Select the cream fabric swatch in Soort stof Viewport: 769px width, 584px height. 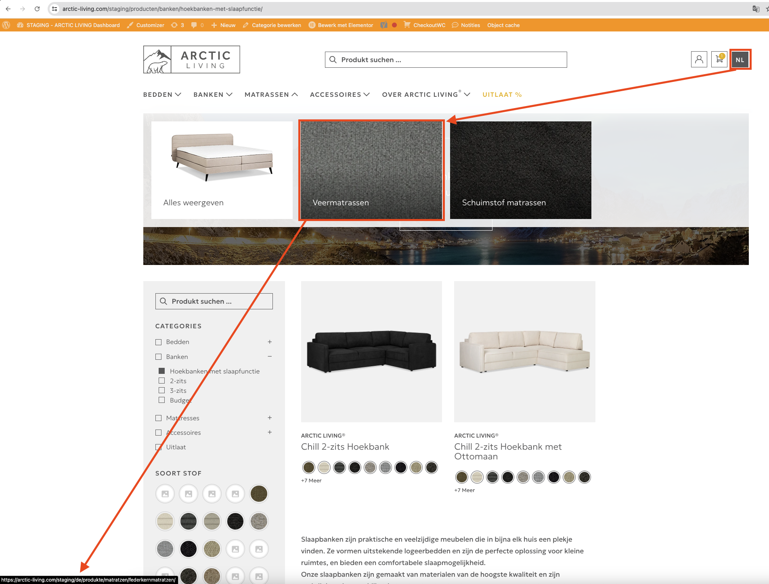pyautogui.click(x=165, y=521)
